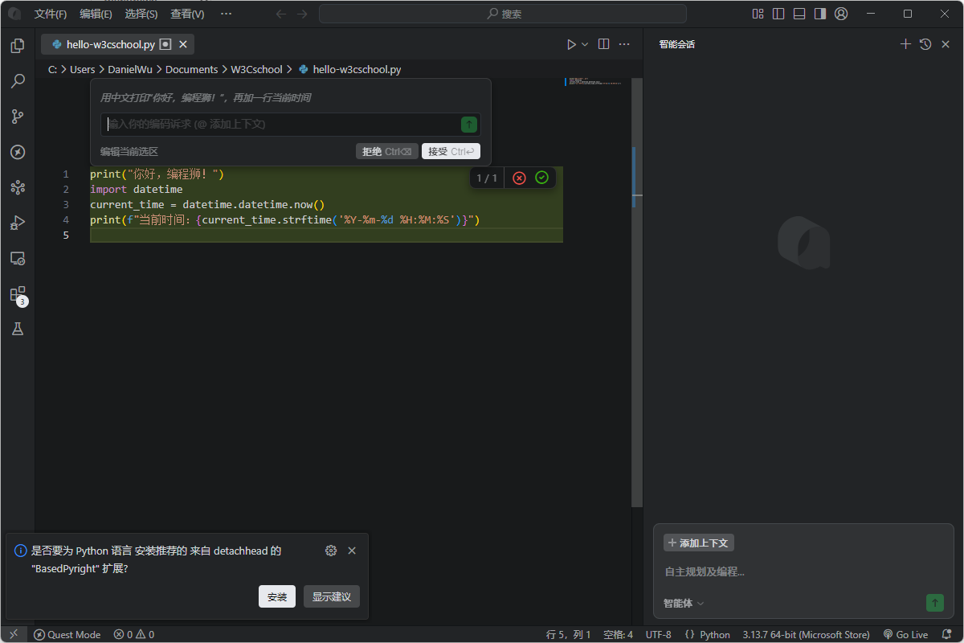Expand the 智能体 mode dropdown
The width and height of the screenshot is (964, 643).
(x=684, y=603)
